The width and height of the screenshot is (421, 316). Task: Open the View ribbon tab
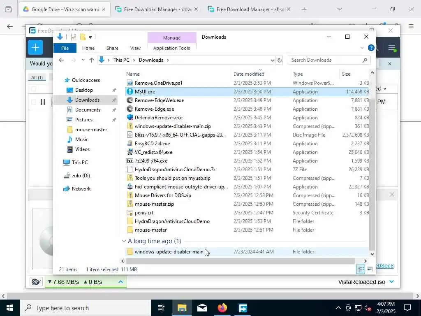[x=135, y=48]
